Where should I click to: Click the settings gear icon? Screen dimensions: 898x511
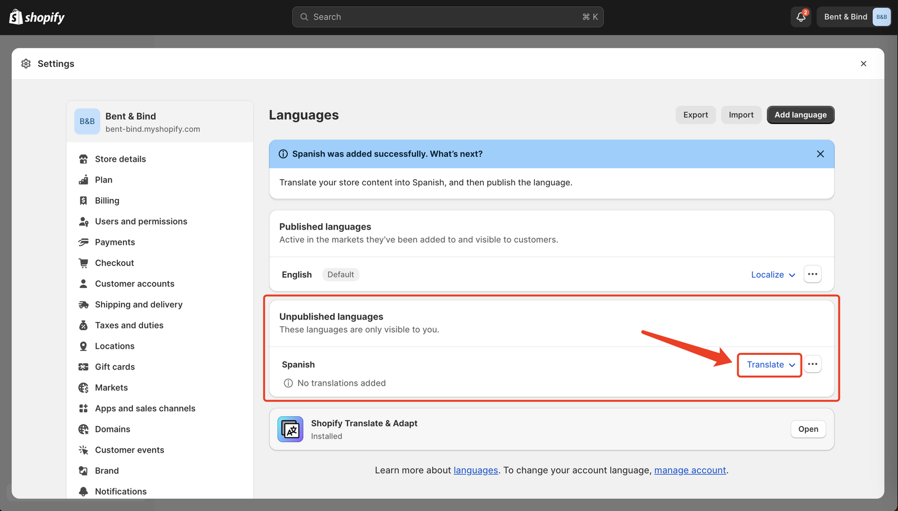coord(26,64)
